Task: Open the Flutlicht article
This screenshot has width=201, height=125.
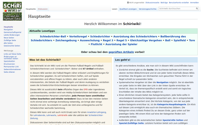Action: pos(96,44)
